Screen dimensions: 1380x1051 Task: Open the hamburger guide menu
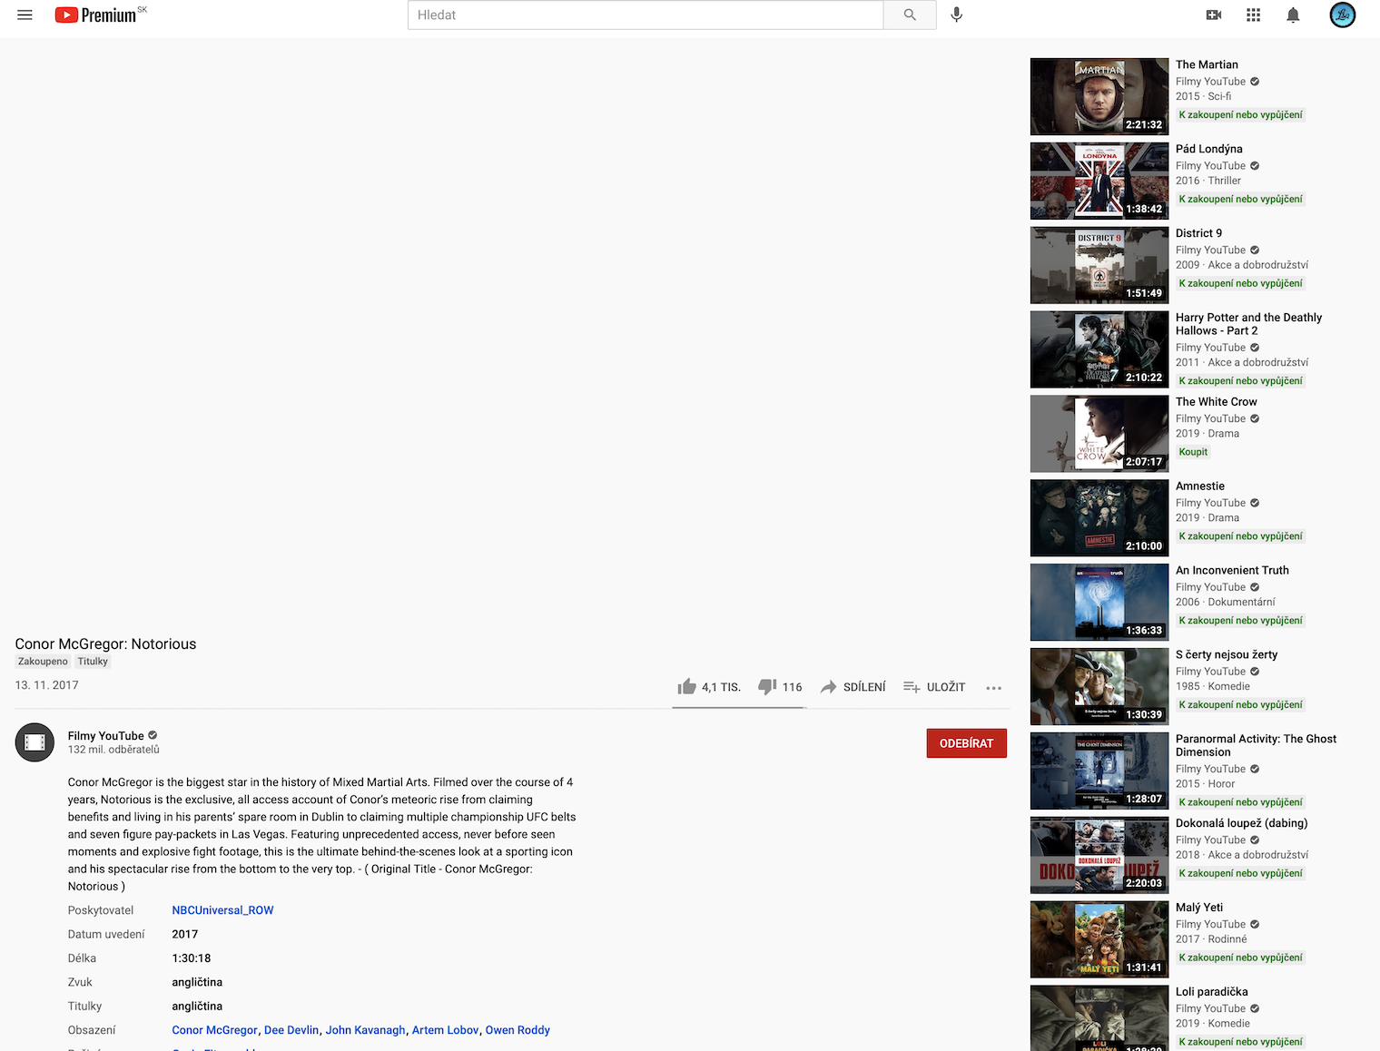tap(25, 15)
